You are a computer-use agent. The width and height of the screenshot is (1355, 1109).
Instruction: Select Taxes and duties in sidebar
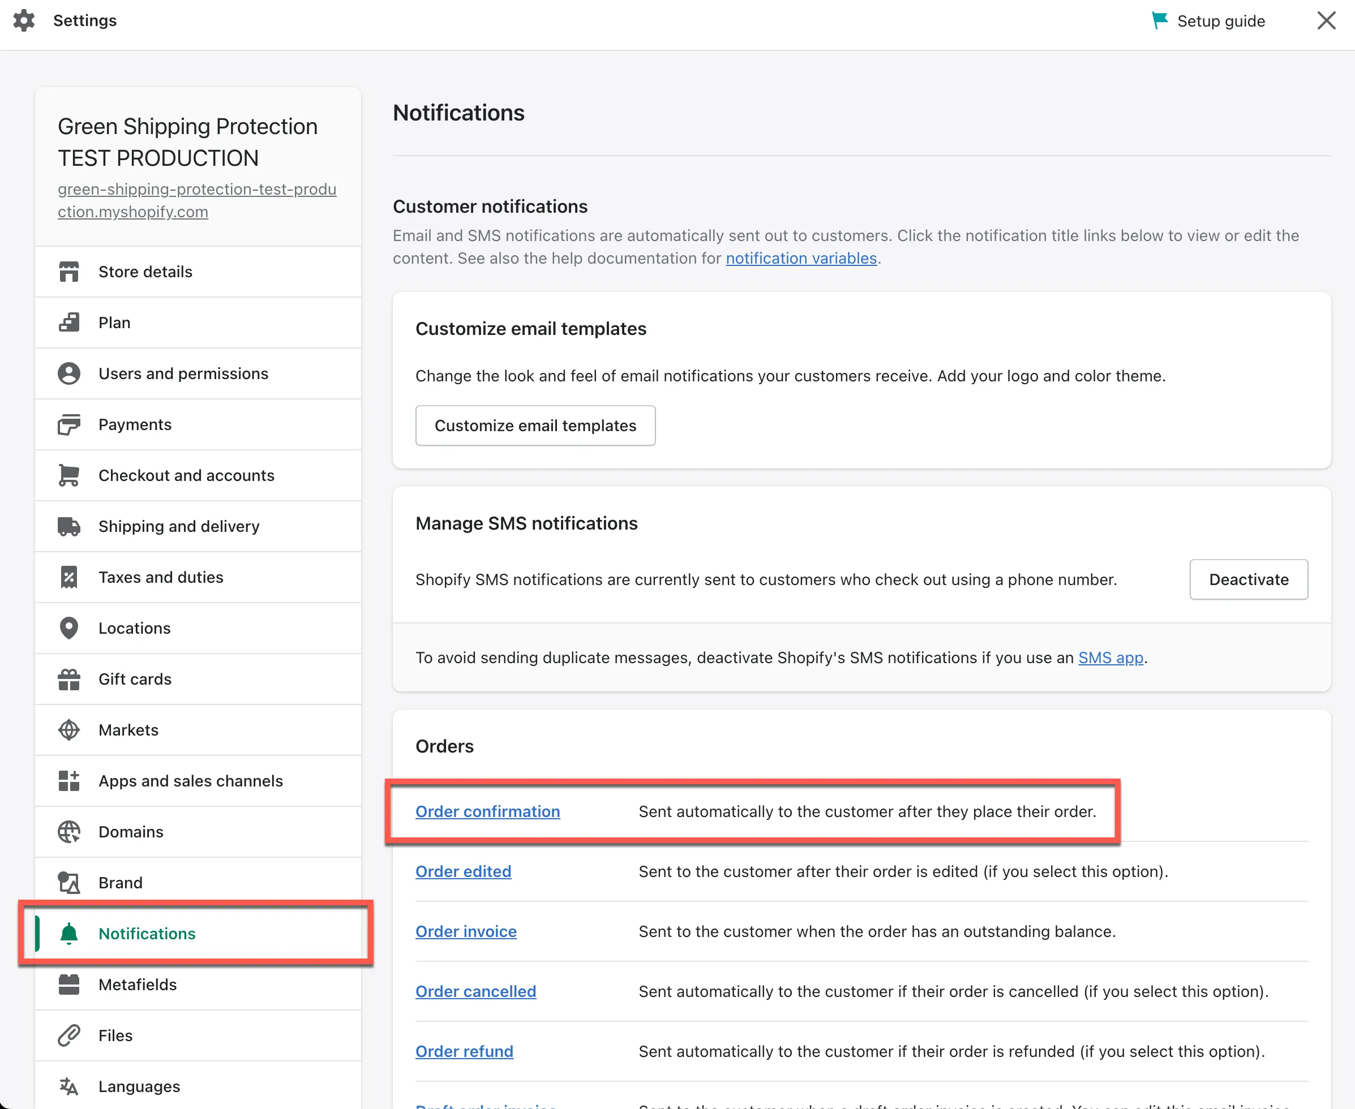pos(161,578)
